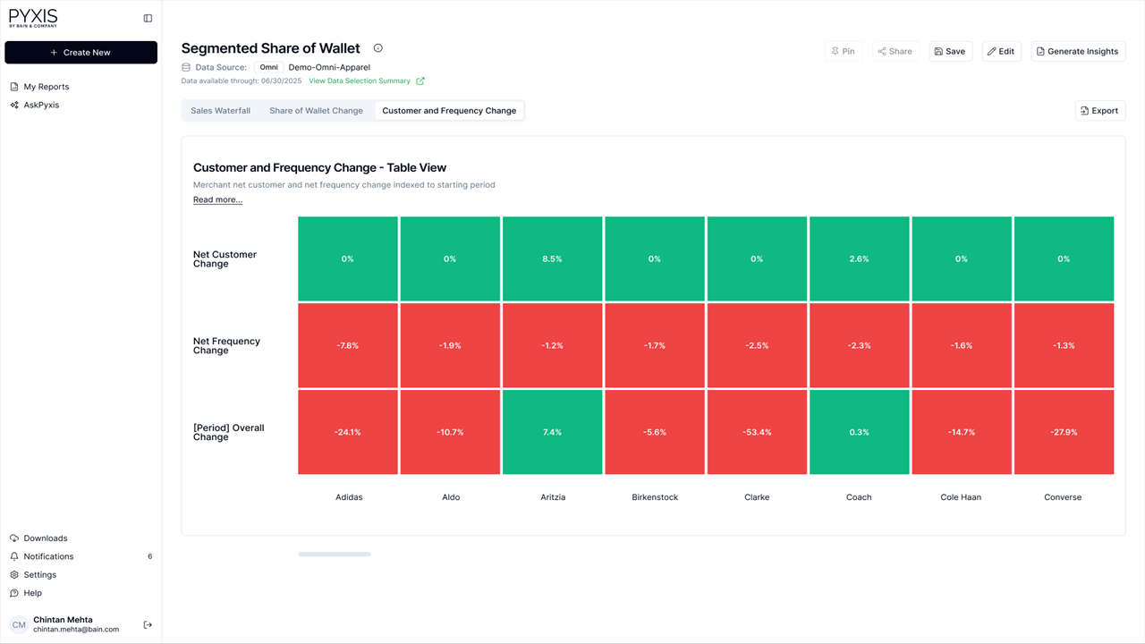
Task: Click the Segmented Share of Wallet title
Action: tap(270, 48)
